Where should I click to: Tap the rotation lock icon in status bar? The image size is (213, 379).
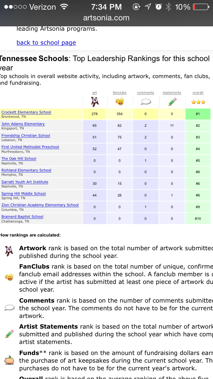click(x=136, y=7)
